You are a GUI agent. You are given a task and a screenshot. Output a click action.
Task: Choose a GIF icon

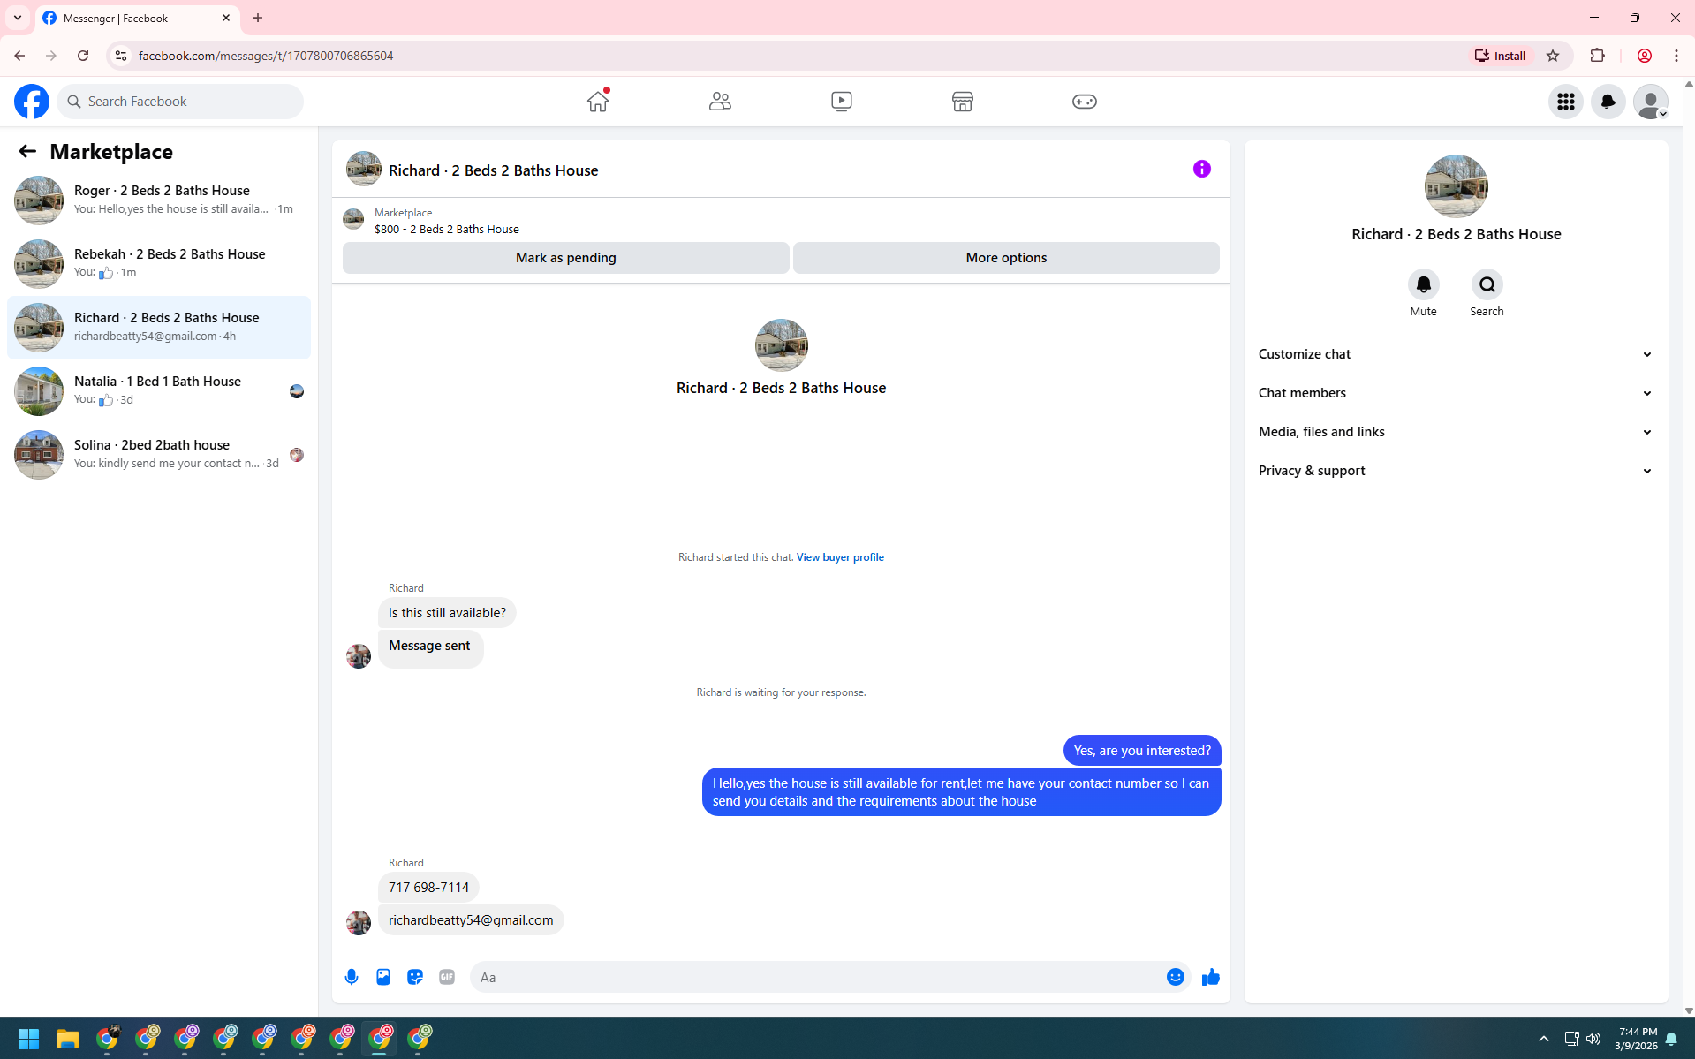pyautogui.click(x=447, y=977)
